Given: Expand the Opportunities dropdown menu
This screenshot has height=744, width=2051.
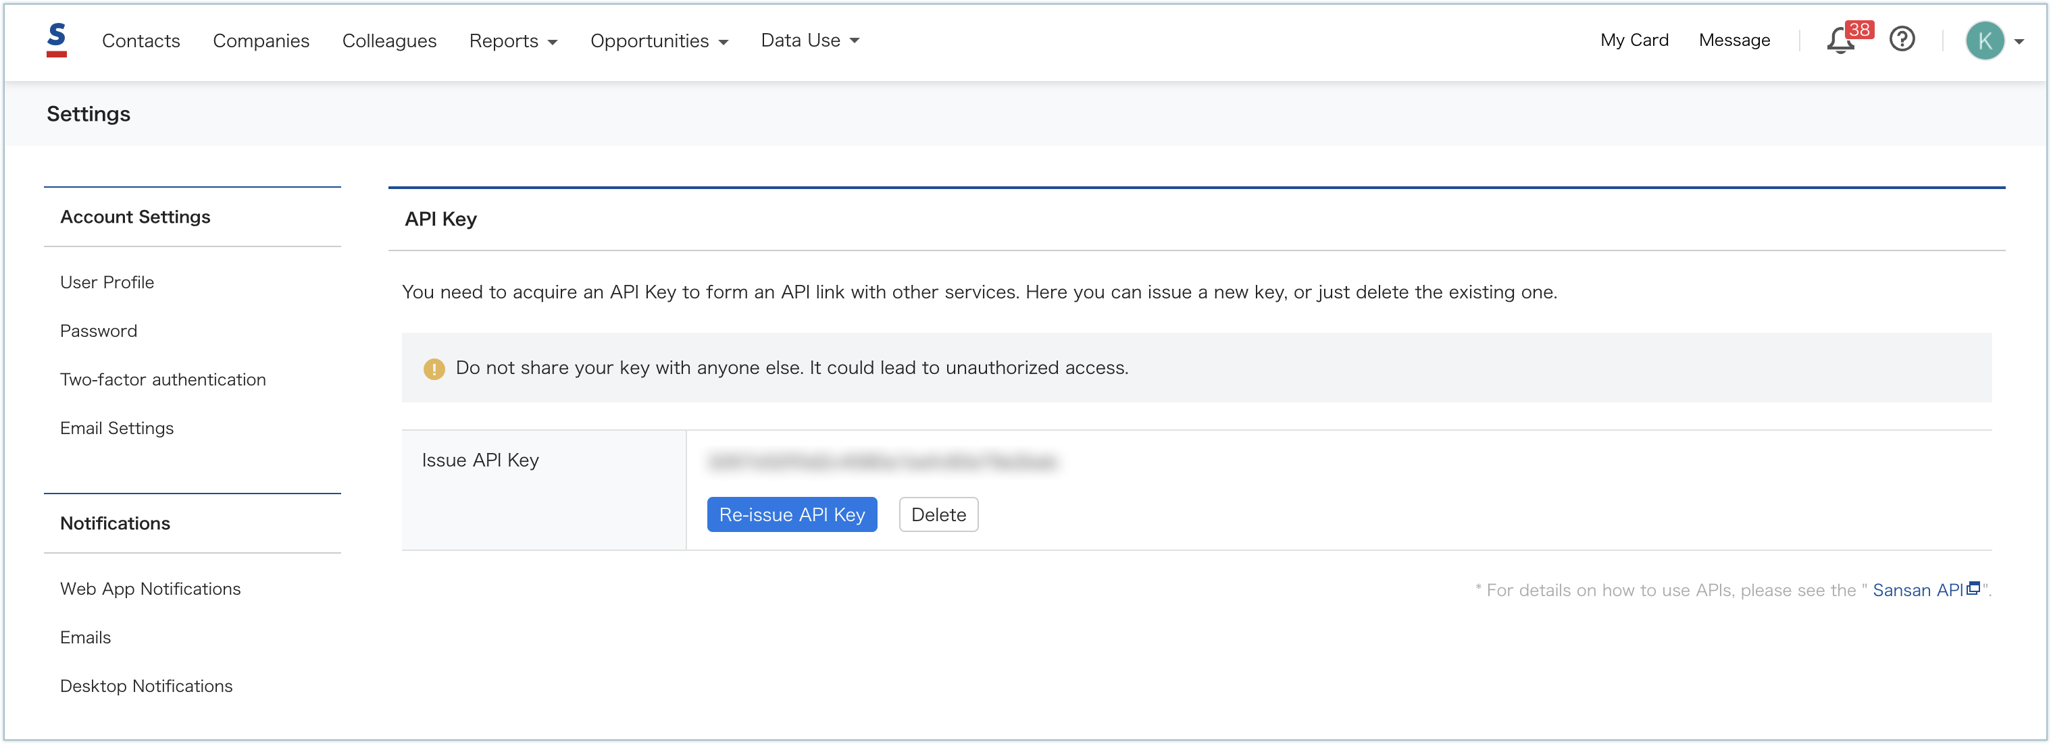Looking at the screenshot, I should [x=659, y=41].
